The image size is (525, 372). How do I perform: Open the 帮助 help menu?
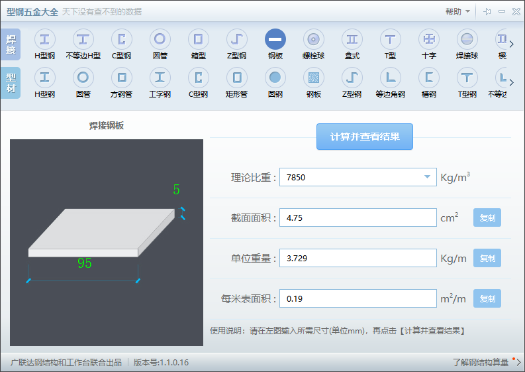[x=457, y=12]
